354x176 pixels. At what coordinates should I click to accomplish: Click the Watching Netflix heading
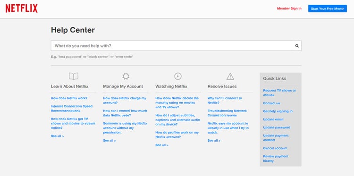(x=171, y=87)
